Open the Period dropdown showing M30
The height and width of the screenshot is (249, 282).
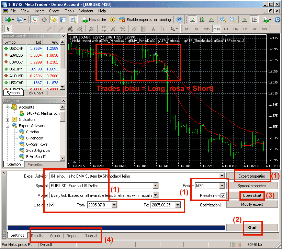(x=222, y=186)
